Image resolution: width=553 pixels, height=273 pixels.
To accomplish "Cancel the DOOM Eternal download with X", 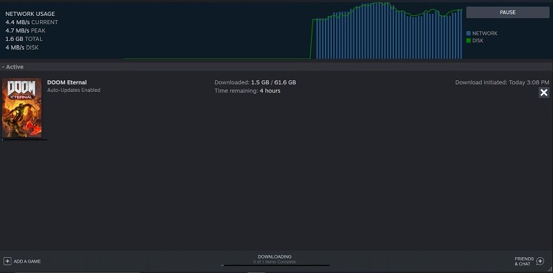I will tap(544, 93).
